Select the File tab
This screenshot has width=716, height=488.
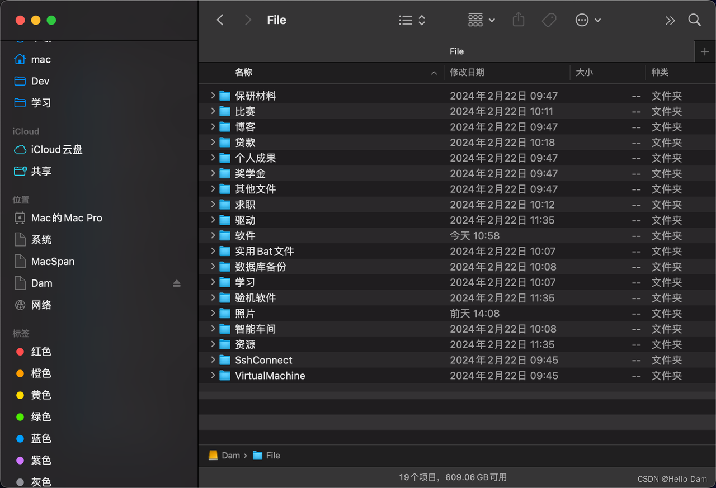coord(456,51)
